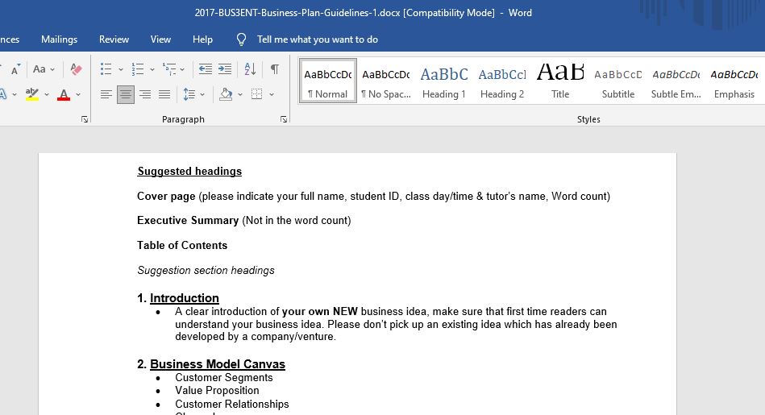The height and width of the screenshot is (415, 765).
Task: Open the Font dialog launcher
Action: click(85, 119)
